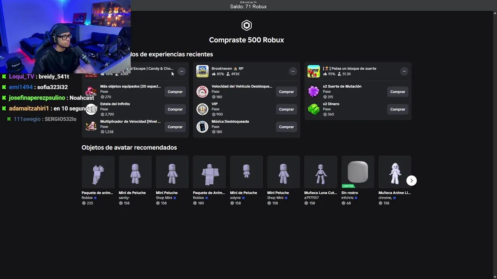The image size is (497, 279).
Task: Click the 68 price under Sin rostro
Action: pyautogui.click(x=346, y=203)
